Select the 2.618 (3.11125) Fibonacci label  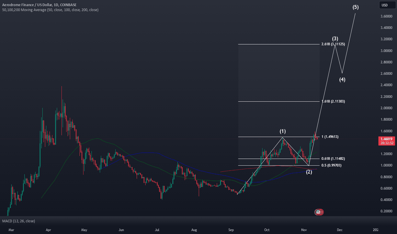point(333,44)
